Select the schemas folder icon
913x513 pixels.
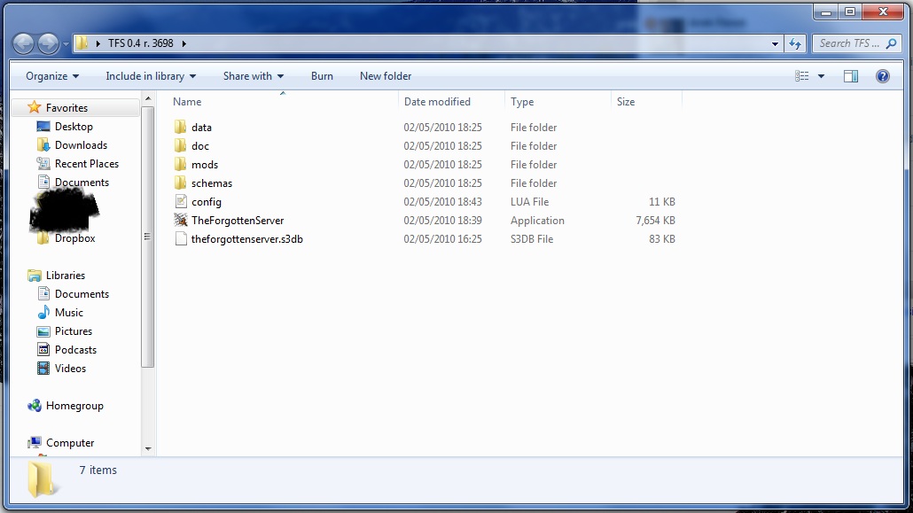pyautogui.click(x=181, y=183)
